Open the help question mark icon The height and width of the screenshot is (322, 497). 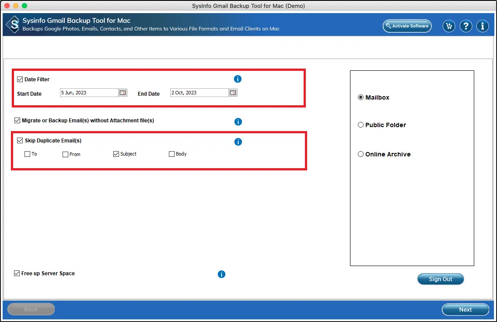(465, 26)
